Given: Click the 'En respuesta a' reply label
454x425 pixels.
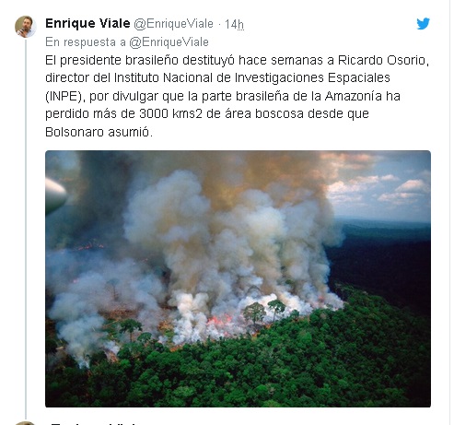Looking at the screenshot, I should [x=86, y=42].
